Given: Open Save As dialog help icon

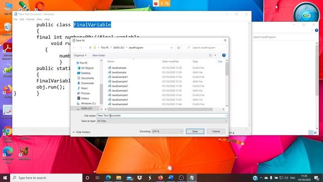Looking at the screenshot, I should [x=224, y=55].
